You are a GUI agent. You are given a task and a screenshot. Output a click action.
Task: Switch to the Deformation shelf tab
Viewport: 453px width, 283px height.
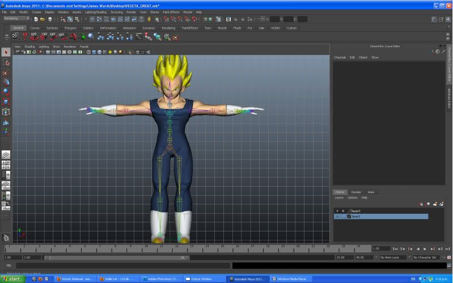tap(108, 27)
